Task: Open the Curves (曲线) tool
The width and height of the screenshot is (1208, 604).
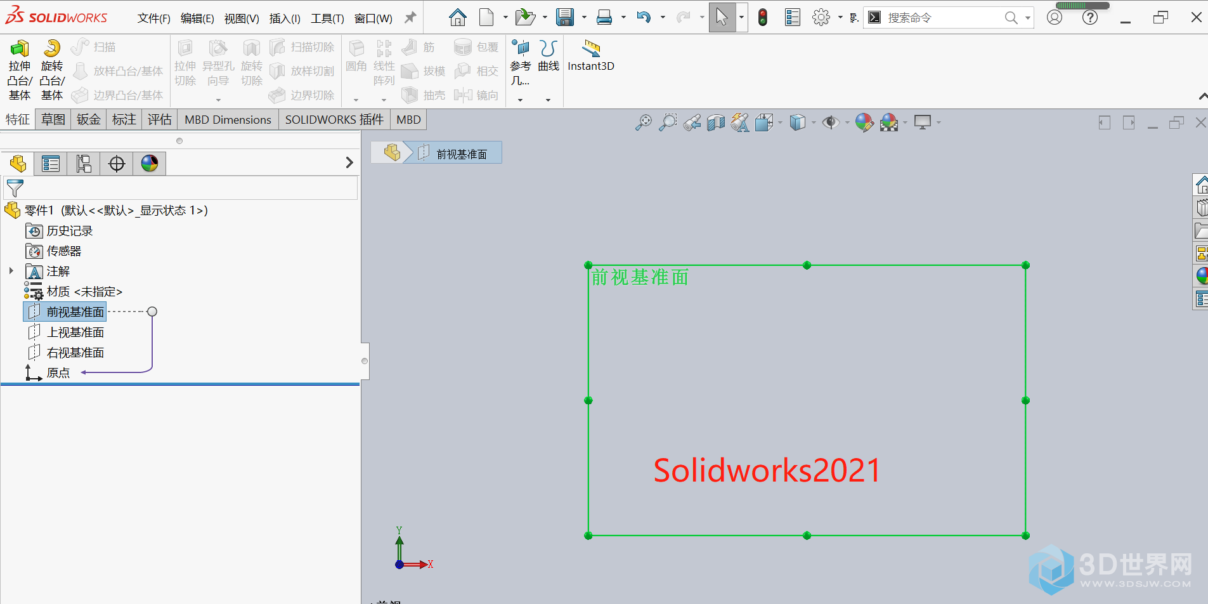Action: [549, 56]
